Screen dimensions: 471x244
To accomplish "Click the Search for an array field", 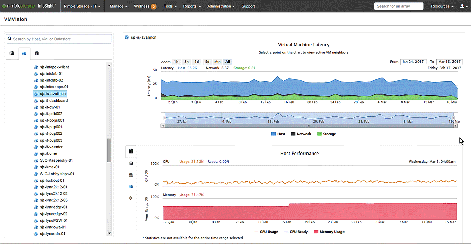I will click(399, 6).
